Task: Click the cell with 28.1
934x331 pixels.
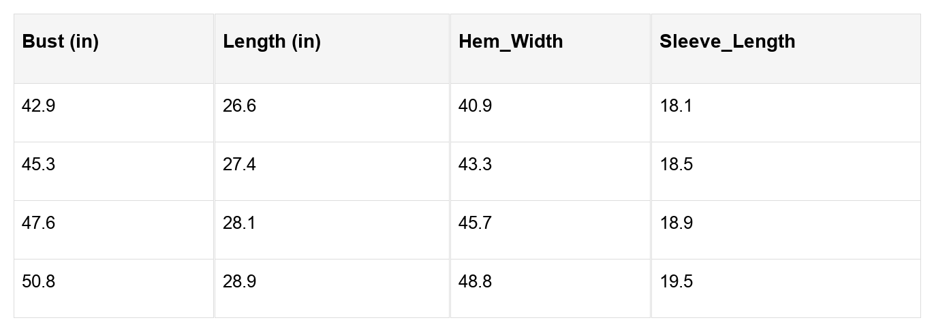Action: [239, 223]
